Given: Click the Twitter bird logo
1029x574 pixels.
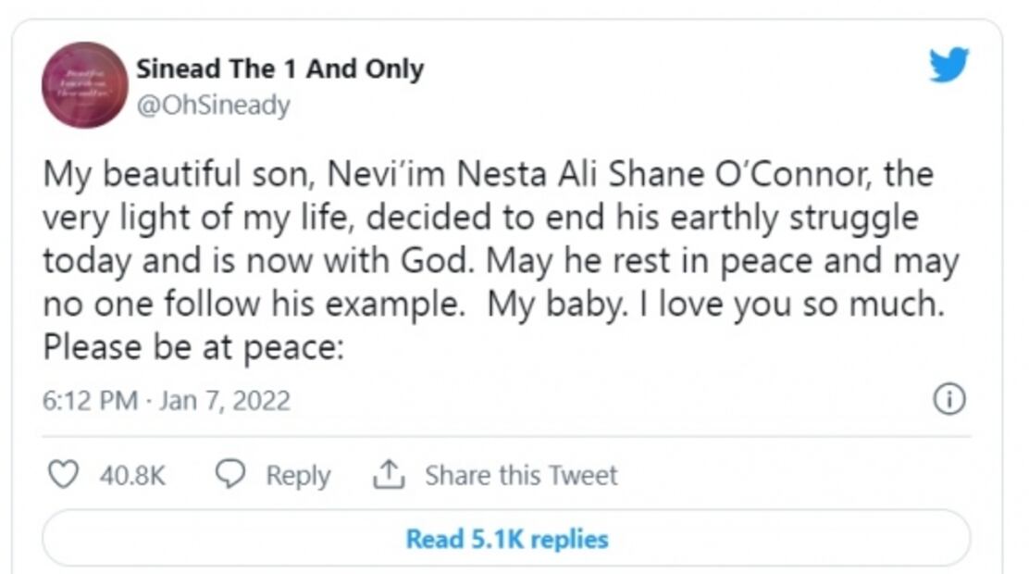Looking at the screenshot, I should [x=948, y=65].
